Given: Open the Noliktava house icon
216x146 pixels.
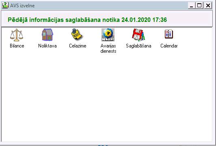Looking at the screenshot, I should (48, 35).
